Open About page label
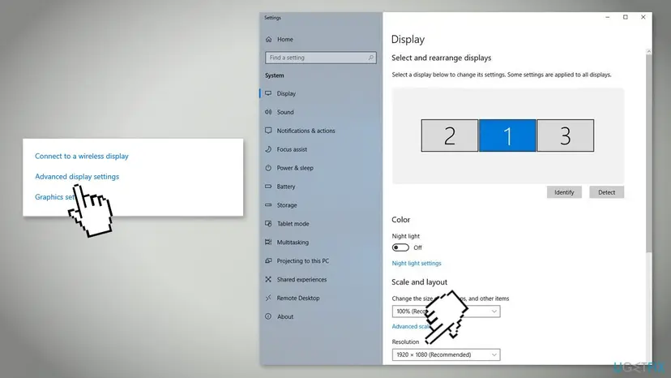This screenshot has height=378, width=671. click(285, 316)
